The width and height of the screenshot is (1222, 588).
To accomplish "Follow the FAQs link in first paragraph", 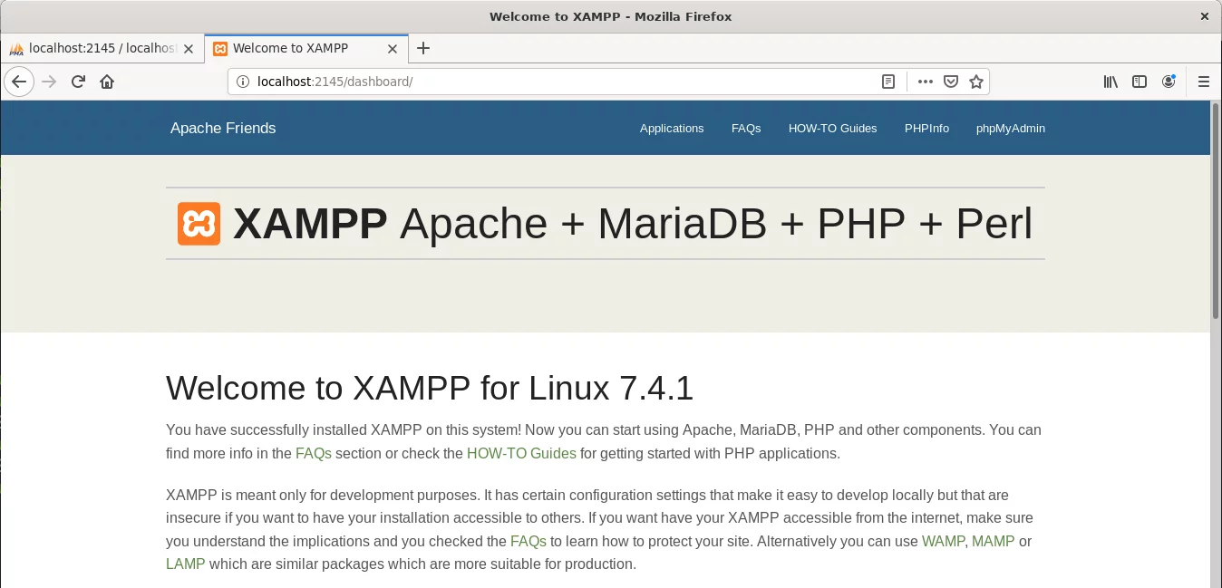I will (x=314, y=453).
